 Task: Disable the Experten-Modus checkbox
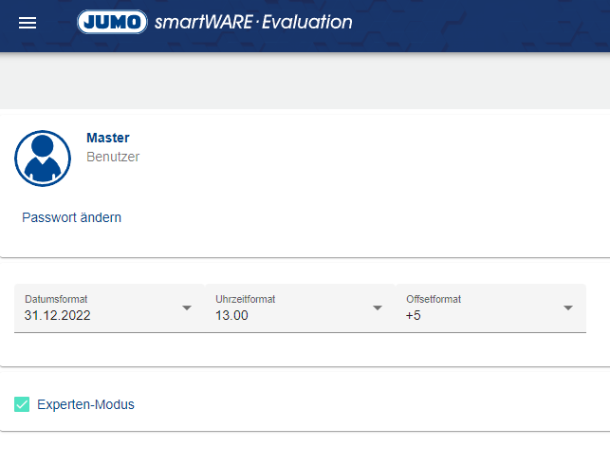(x=23, y=404)
